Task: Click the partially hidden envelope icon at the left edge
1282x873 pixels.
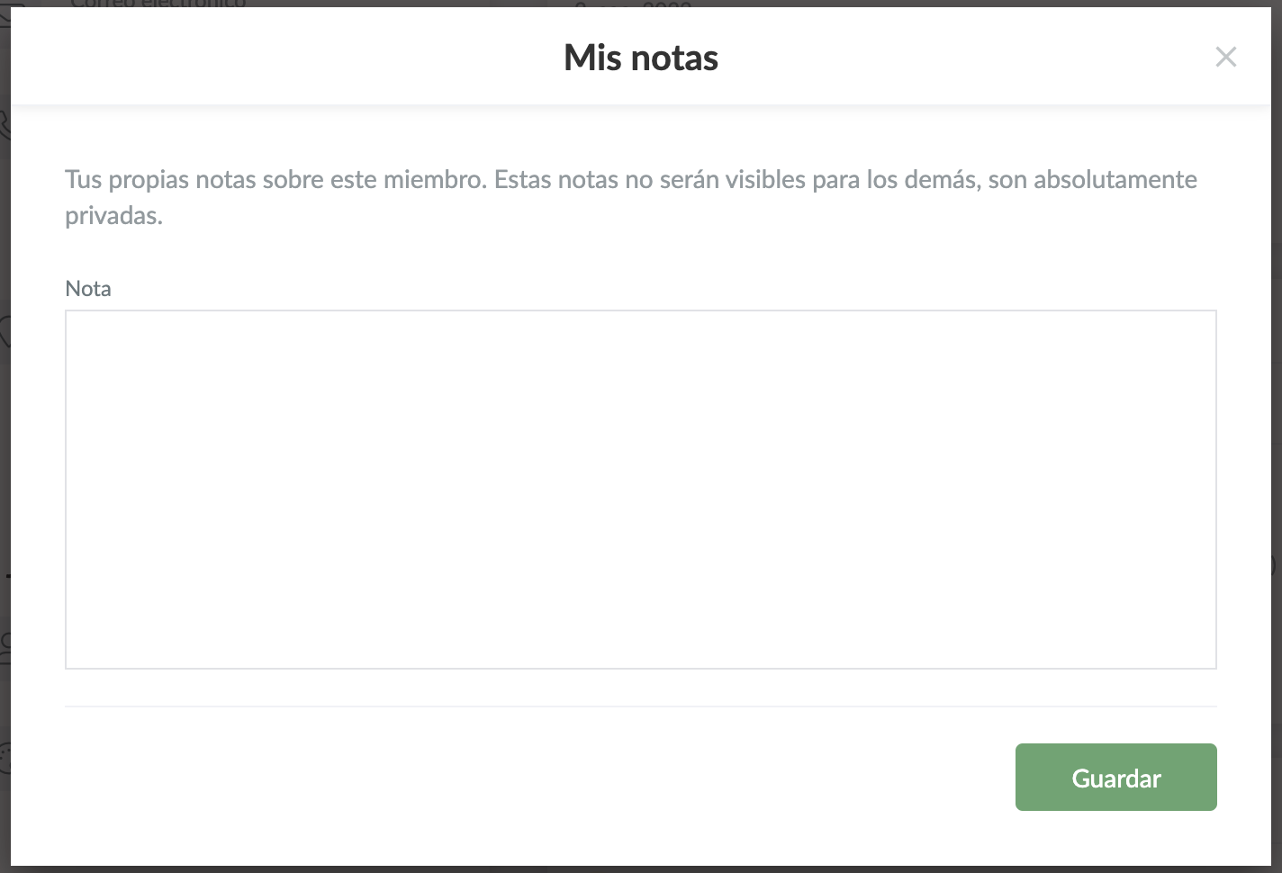Action: pos(5,7)
